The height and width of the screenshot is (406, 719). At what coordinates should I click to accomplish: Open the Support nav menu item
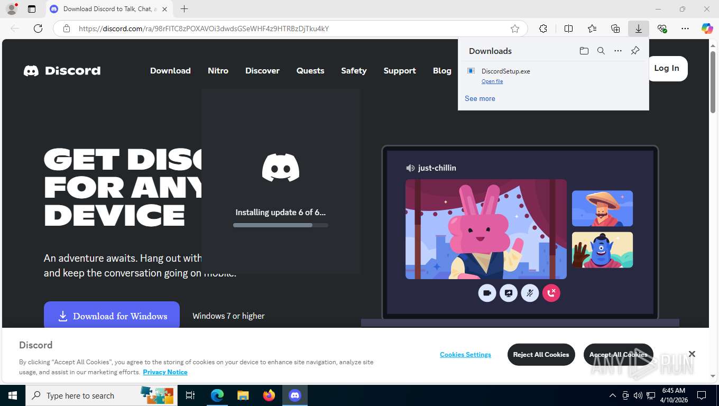pyautogui.click(x=400, y=71)
